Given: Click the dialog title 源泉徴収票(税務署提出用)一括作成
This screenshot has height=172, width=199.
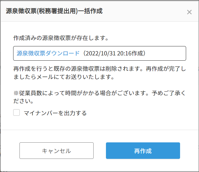Looking at the screenshot, I should [54, 11].
